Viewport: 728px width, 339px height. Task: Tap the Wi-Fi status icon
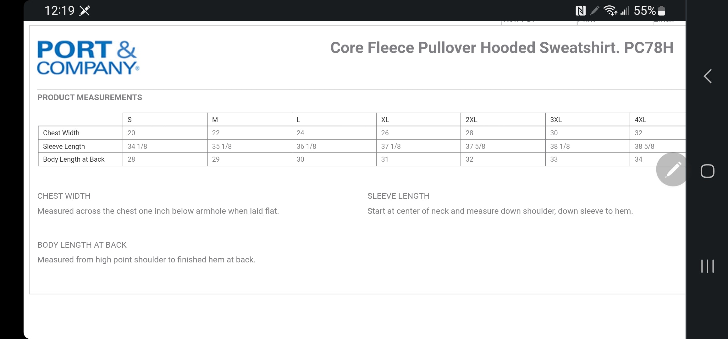[x=610, y=11]
